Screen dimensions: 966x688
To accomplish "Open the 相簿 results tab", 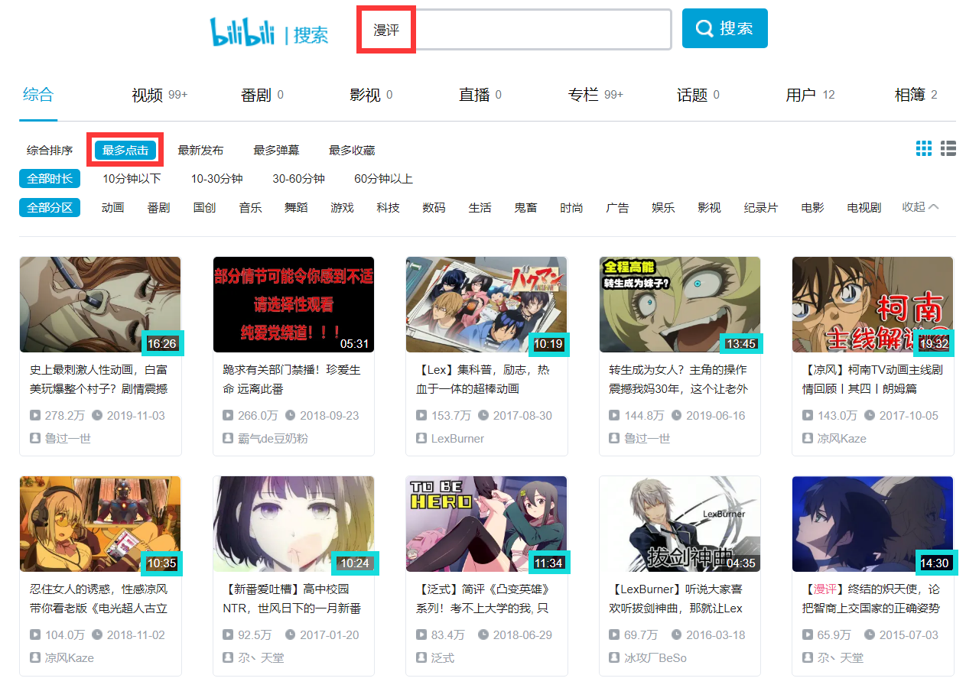I will [916, 95].
